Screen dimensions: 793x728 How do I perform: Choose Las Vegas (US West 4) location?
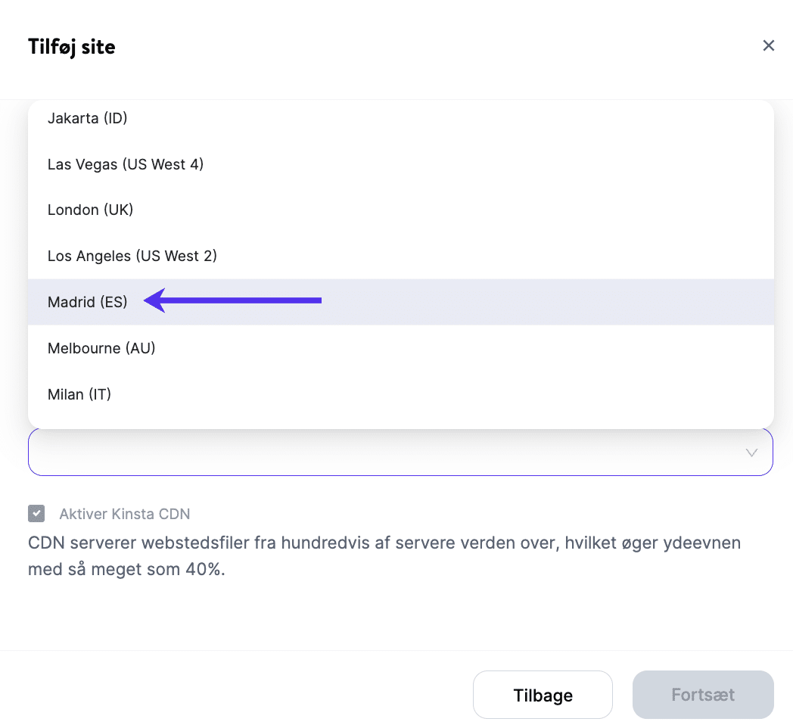(x=126, y=164)
